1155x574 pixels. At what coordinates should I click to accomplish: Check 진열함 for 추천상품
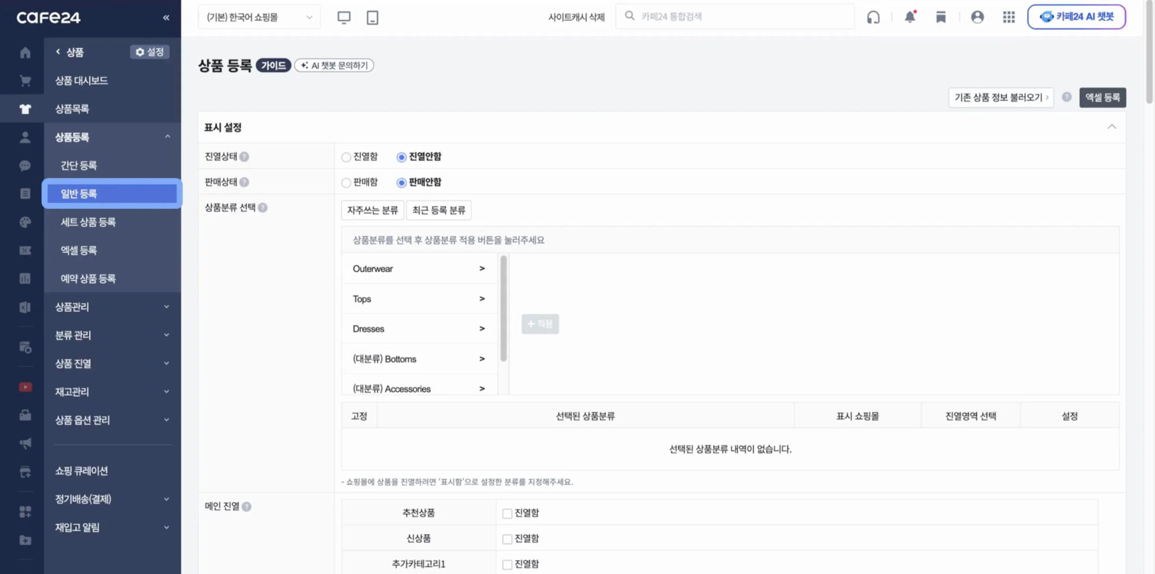(507, 512)
